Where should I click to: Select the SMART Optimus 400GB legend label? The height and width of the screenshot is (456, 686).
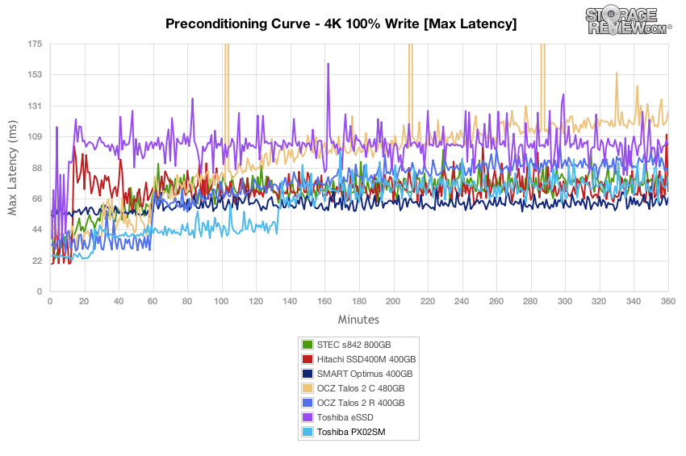tap(365, 374)
